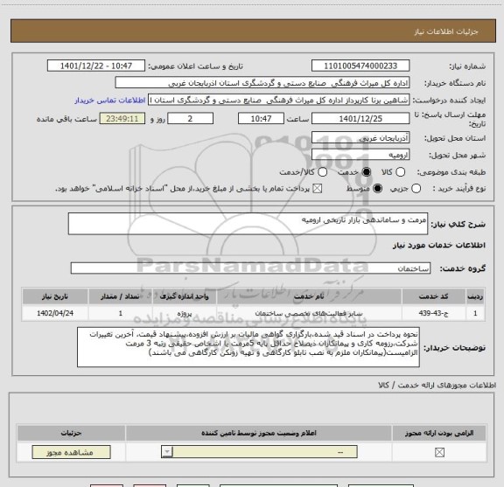Screen dimensions: 504x487
Task: Toggle the الزامی بودن ارائه مجوز checkbox
Action: (439, 452)
